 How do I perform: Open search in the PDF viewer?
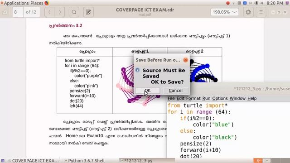(74, 12)
